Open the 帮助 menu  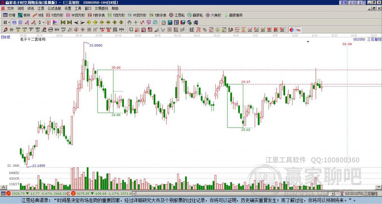tap(115, 9)
